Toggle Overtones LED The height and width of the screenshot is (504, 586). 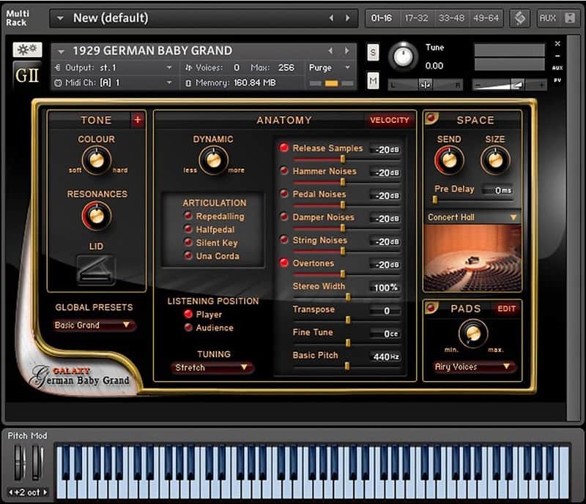284,263
